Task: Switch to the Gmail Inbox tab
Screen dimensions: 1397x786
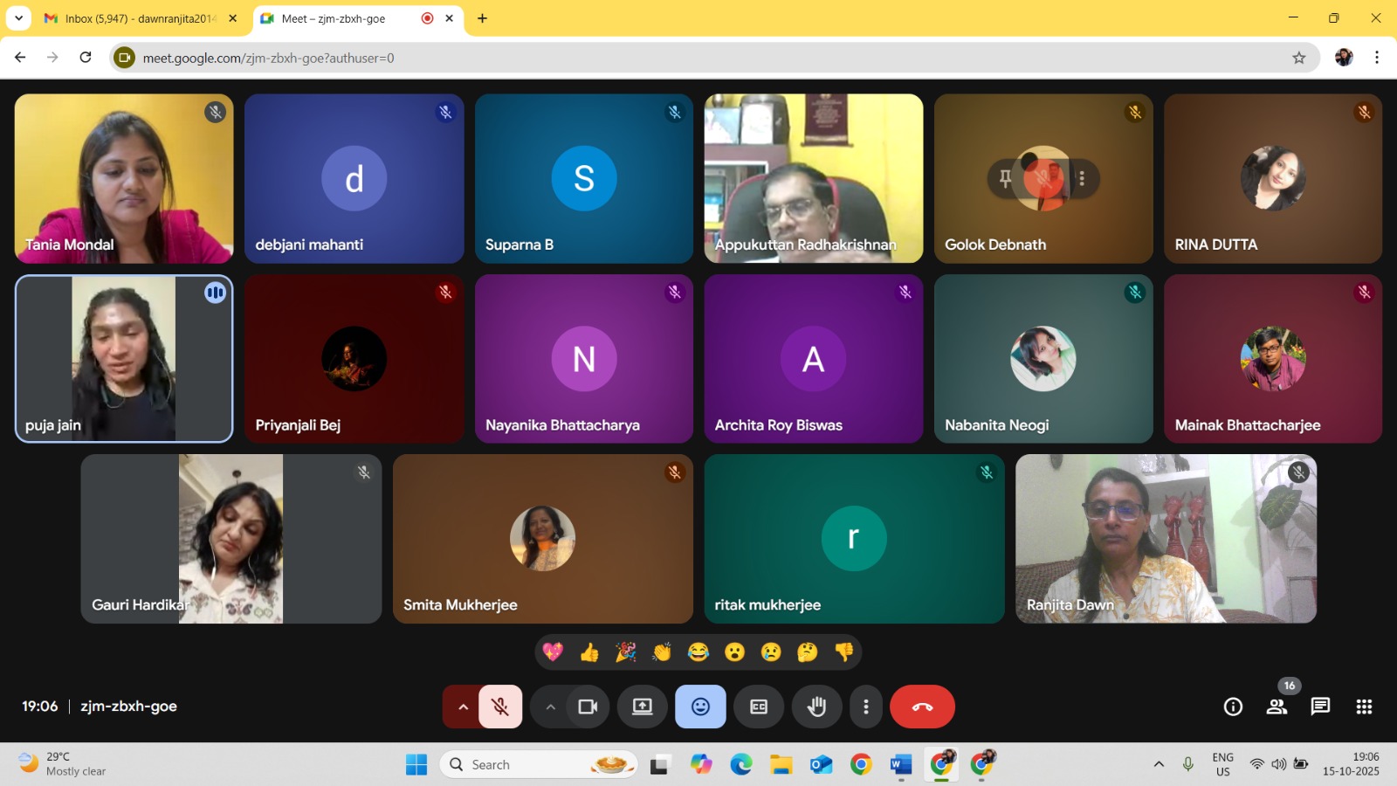Action: (x=140, y=18)
